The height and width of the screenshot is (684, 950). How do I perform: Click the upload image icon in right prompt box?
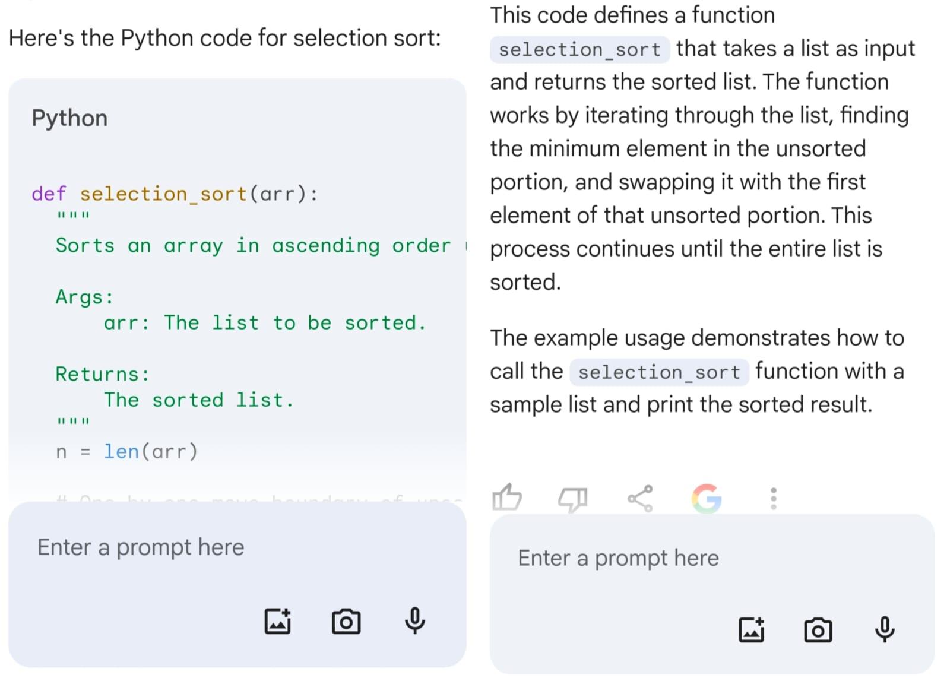pos(751,629)
